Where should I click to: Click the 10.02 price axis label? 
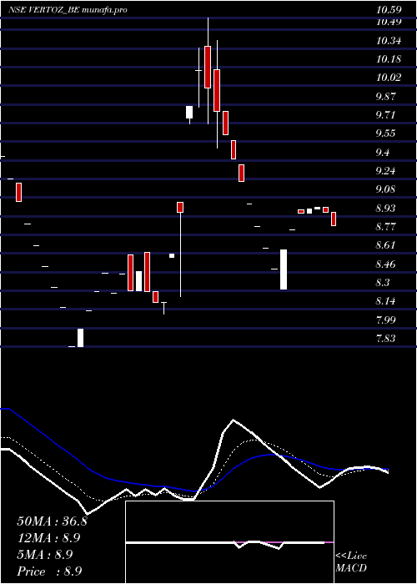(x=389, y=78)
